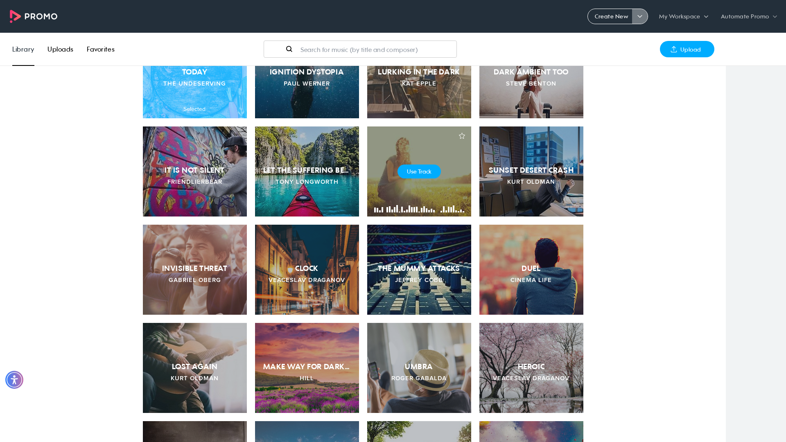786x442 pixels.
Task: Open the Automate Promo menu
Action: (749, 16)
